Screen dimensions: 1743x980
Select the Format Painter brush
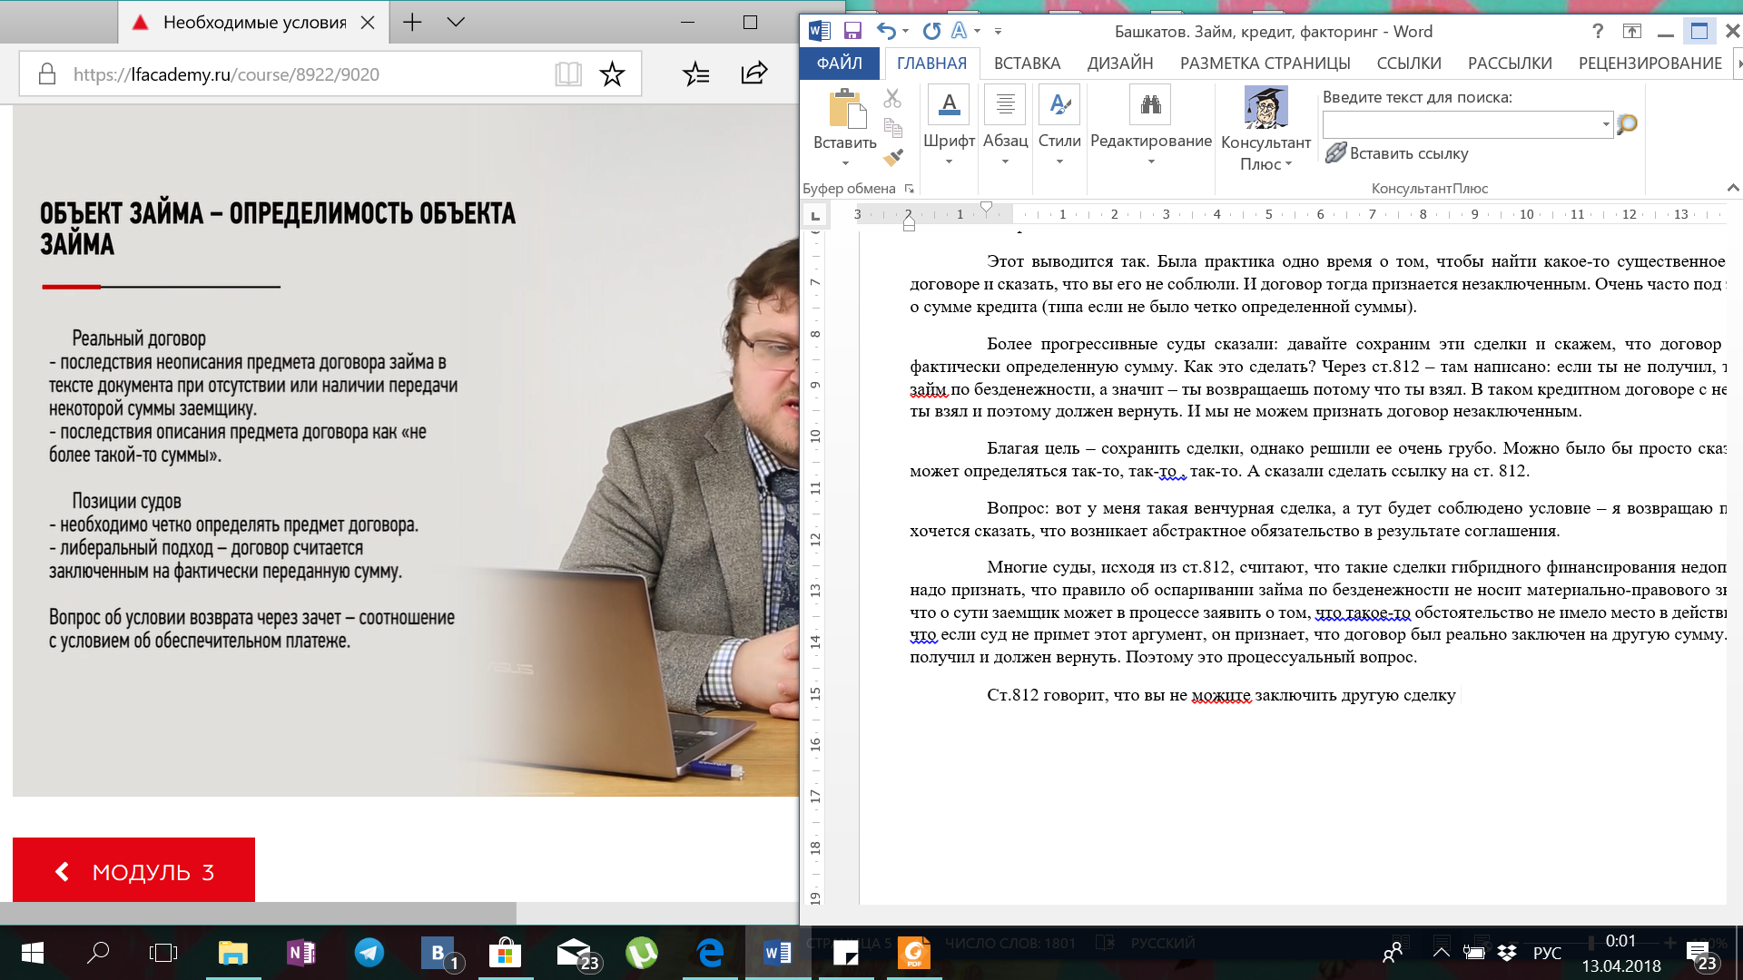[x=892, y=157]
